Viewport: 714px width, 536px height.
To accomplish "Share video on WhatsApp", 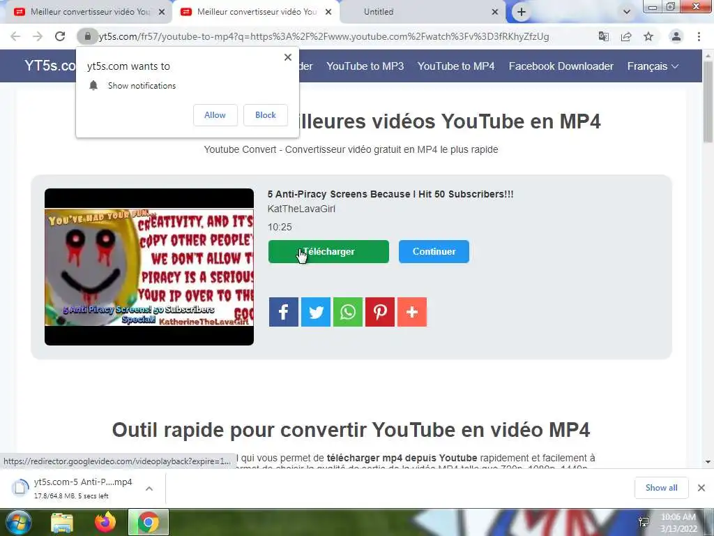I will coord(348,312).
